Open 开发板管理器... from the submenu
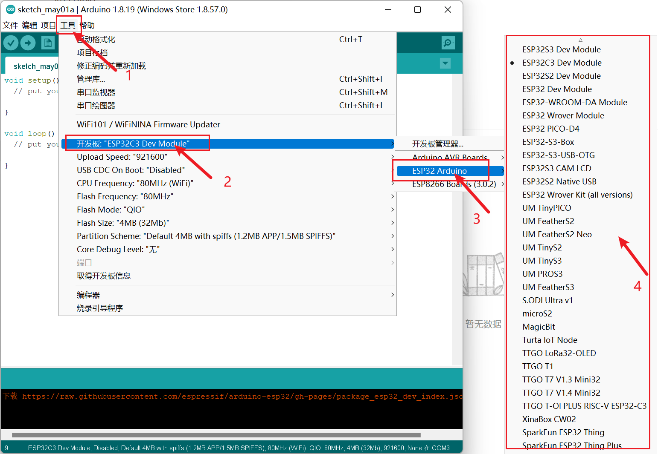 click(450, 144)
